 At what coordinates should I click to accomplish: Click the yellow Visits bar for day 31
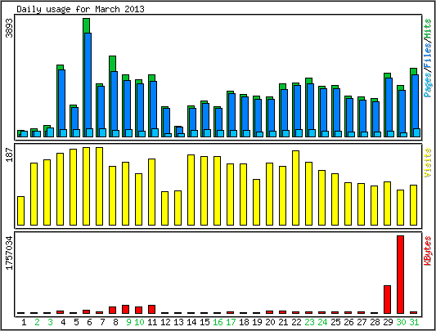[413, 205]
